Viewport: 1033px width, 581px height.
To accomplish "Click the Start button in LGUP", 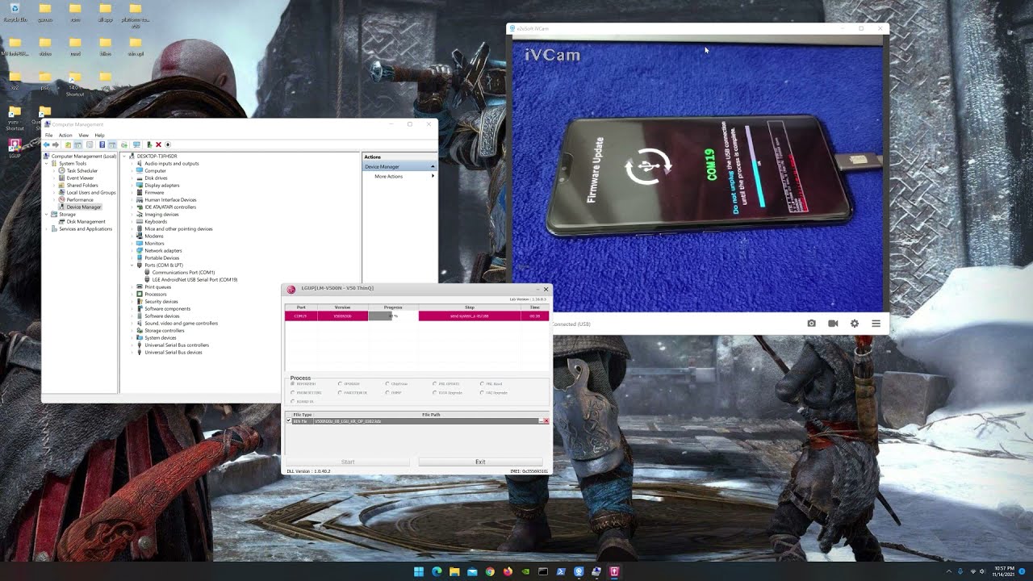I will coord(348,462).
